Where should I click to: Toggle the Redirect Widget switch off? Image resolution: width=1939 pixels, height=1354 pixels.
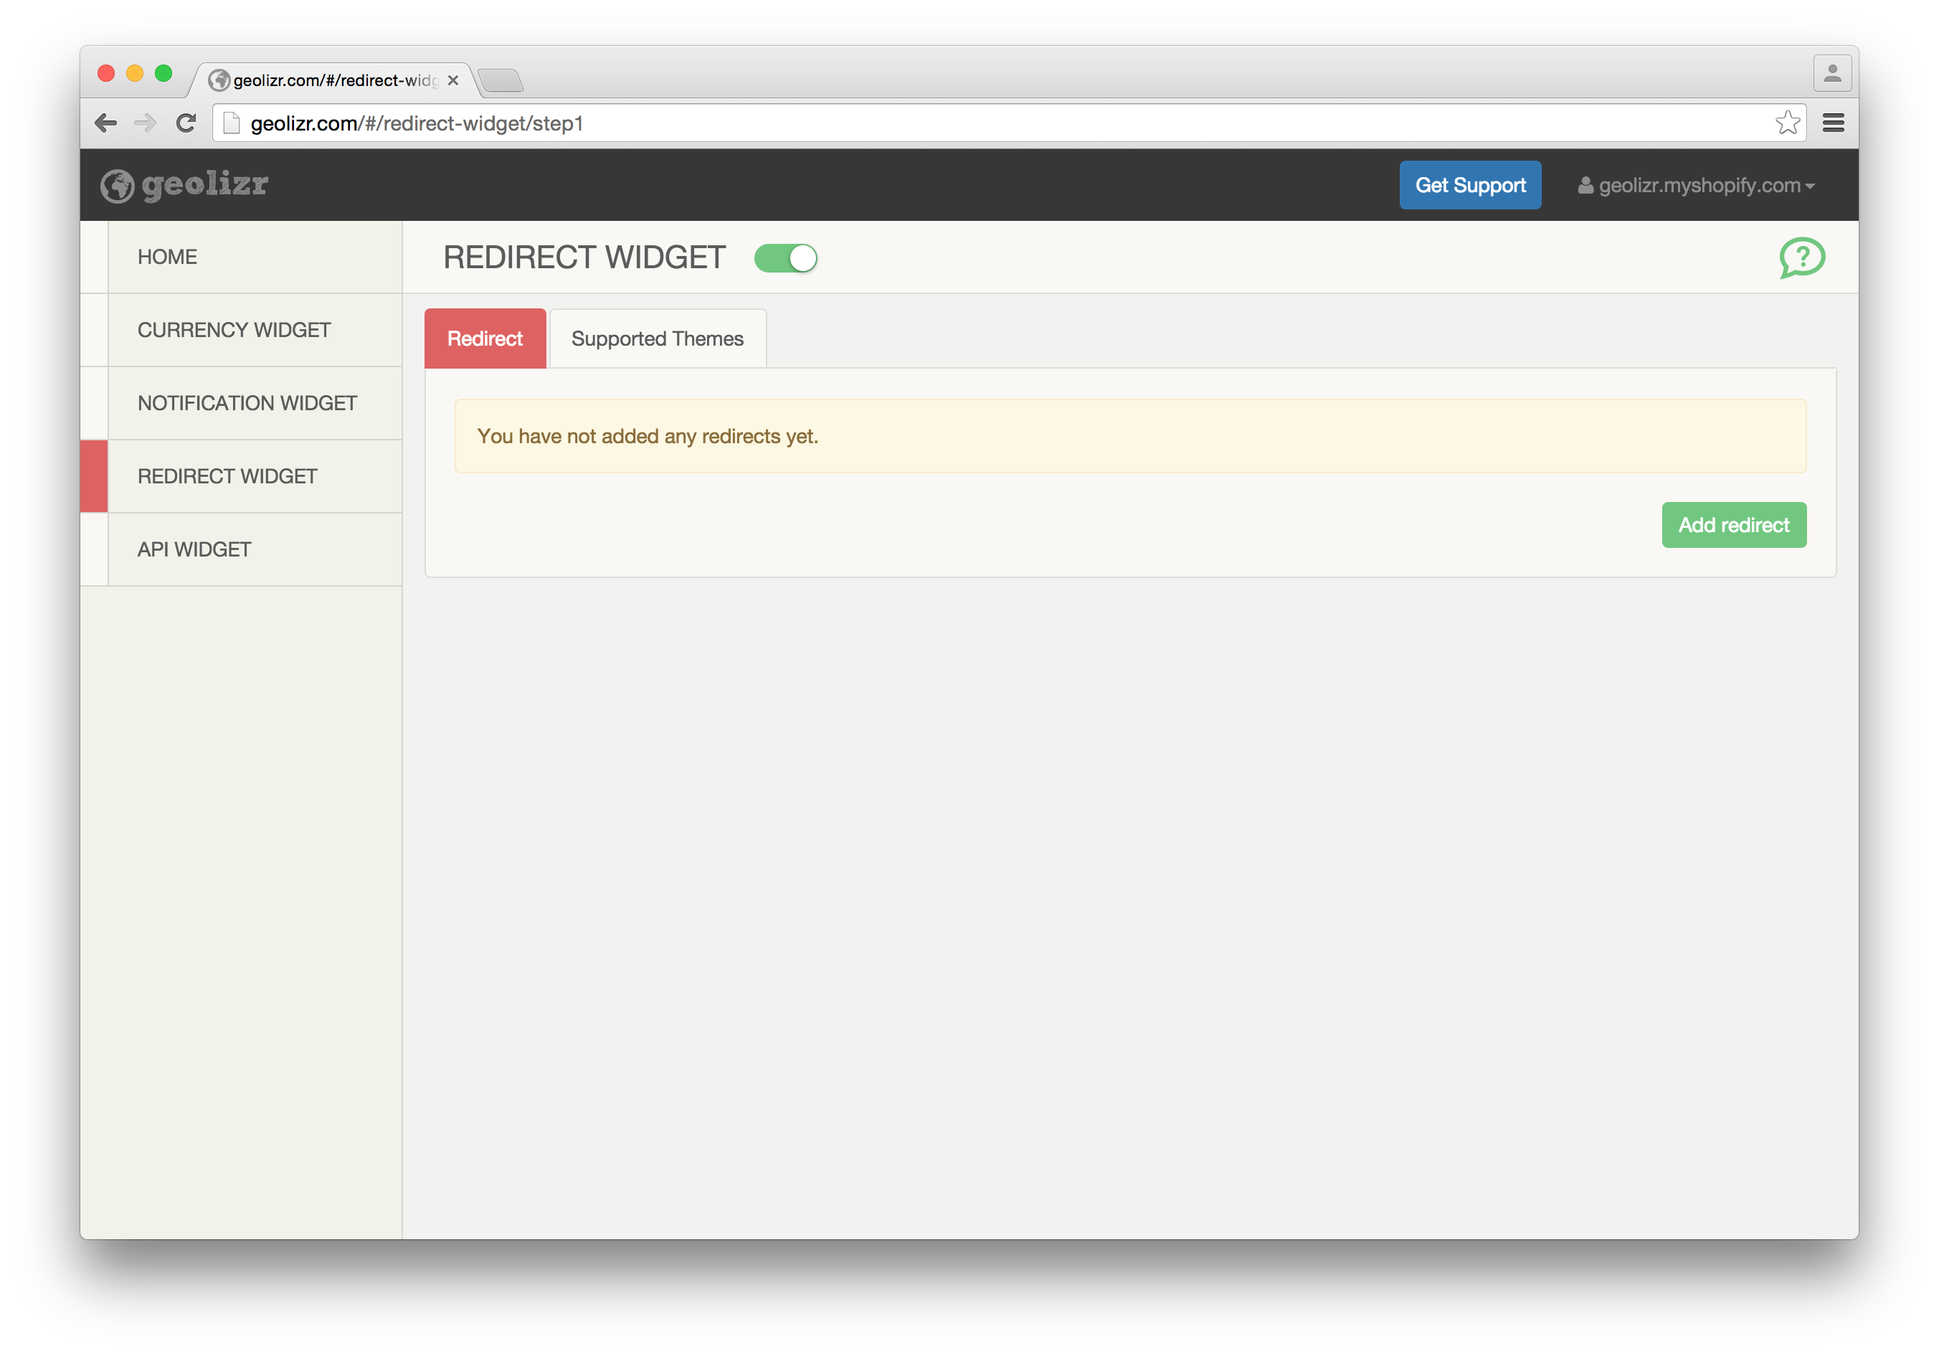pyautogui.click(x=785, y=258)
